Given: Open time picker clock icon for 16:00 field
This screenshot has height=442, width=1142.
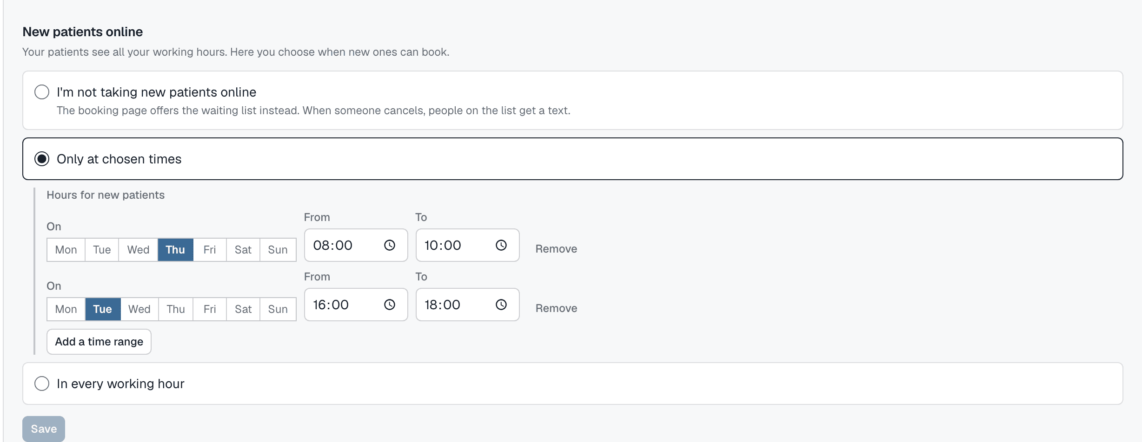Looking at the screenshot, I should coord(389,305).
